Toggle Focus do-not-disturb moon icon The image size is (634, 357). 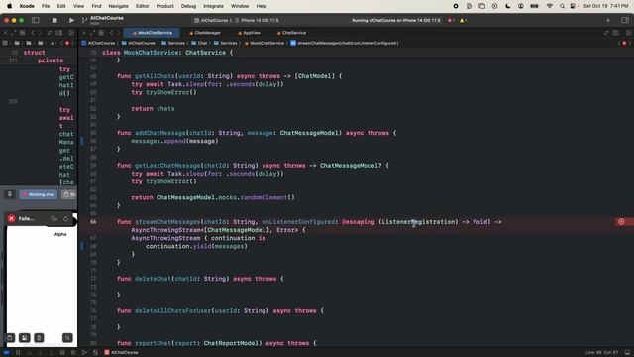pos(508,6)
